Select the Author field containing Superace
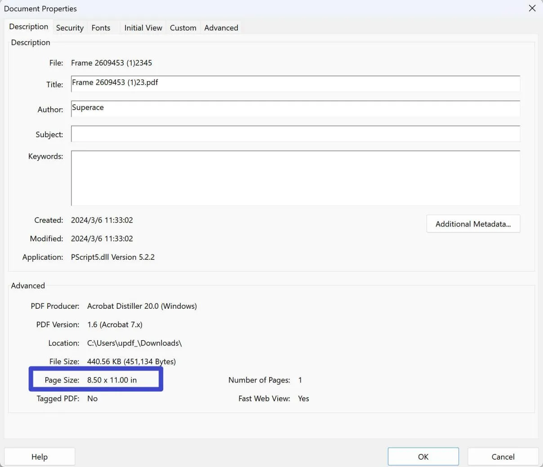Image resolution: width=543 pixels, height=467 pixels. point(294,109)
